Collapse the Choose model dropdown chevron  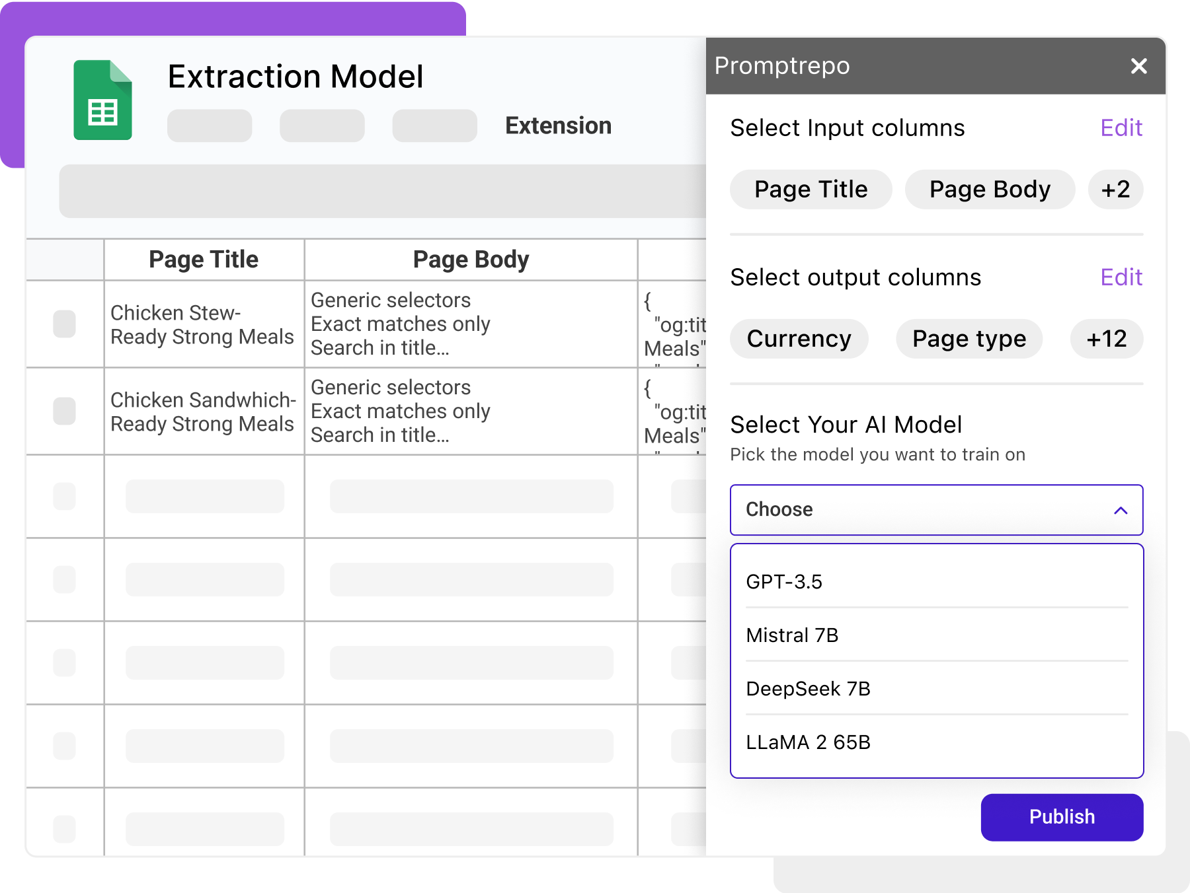pos(1119,510)
